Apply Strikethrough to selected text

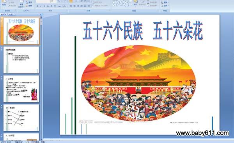[x=48, y=6]
